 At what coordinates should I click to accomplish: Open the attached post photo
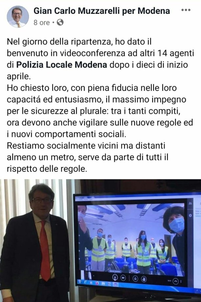tap(100, 240)
